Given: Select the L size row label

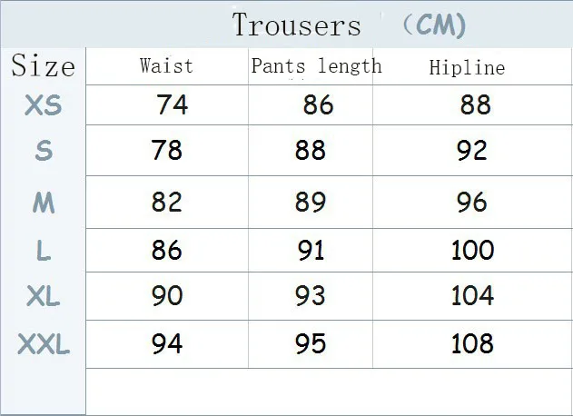Looking at the screenshot, I should point(44,251).
